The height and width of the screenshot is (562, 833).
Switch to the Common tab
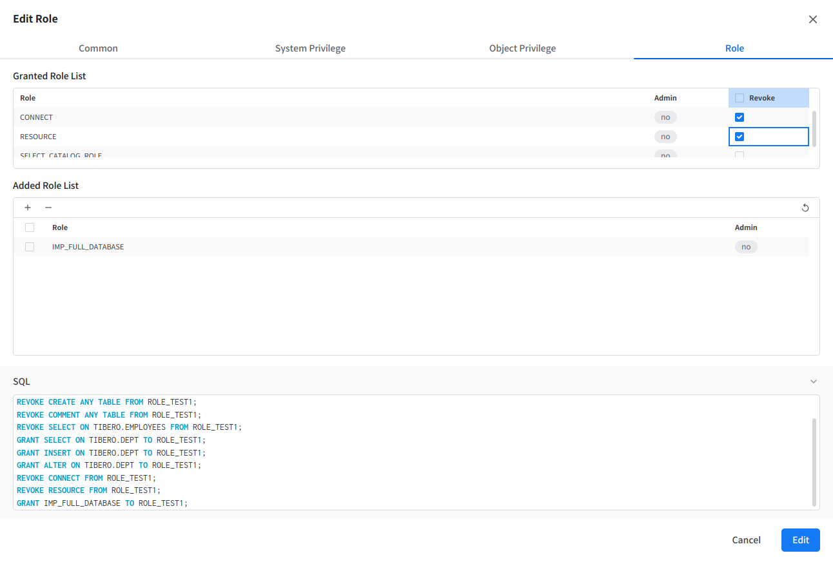tap(98, 48)
